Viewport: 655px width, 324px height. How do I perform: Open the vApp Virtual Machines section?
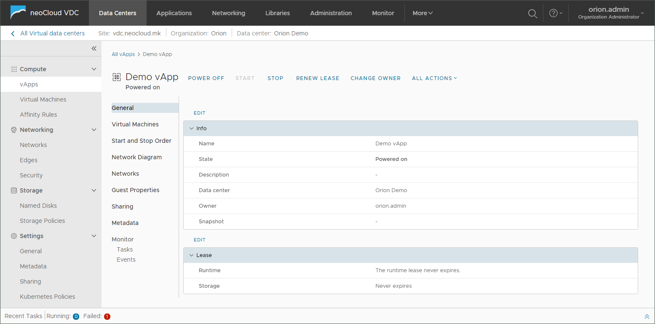(x=135, y=124)
